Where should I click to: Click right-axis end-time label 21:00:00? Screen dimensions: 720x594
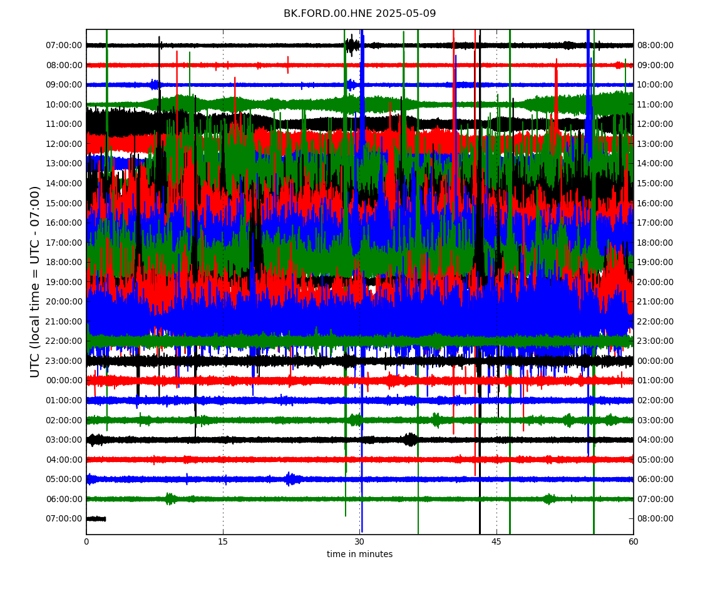[656, 302]
